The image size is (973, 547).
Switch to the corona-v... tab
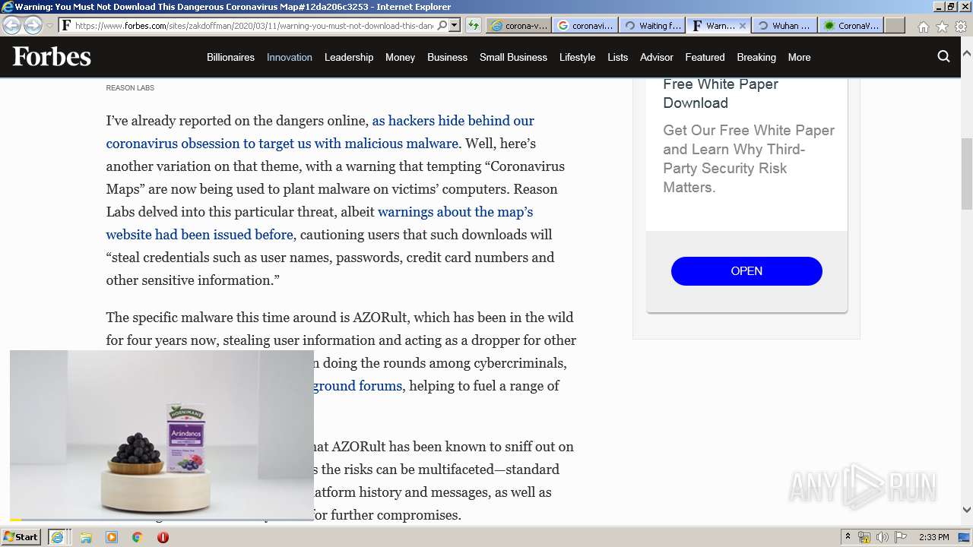click(518, 25)
